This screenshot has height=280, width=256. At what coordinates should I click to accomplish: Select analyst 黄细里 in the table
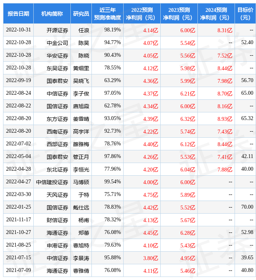tap(81, 68)
